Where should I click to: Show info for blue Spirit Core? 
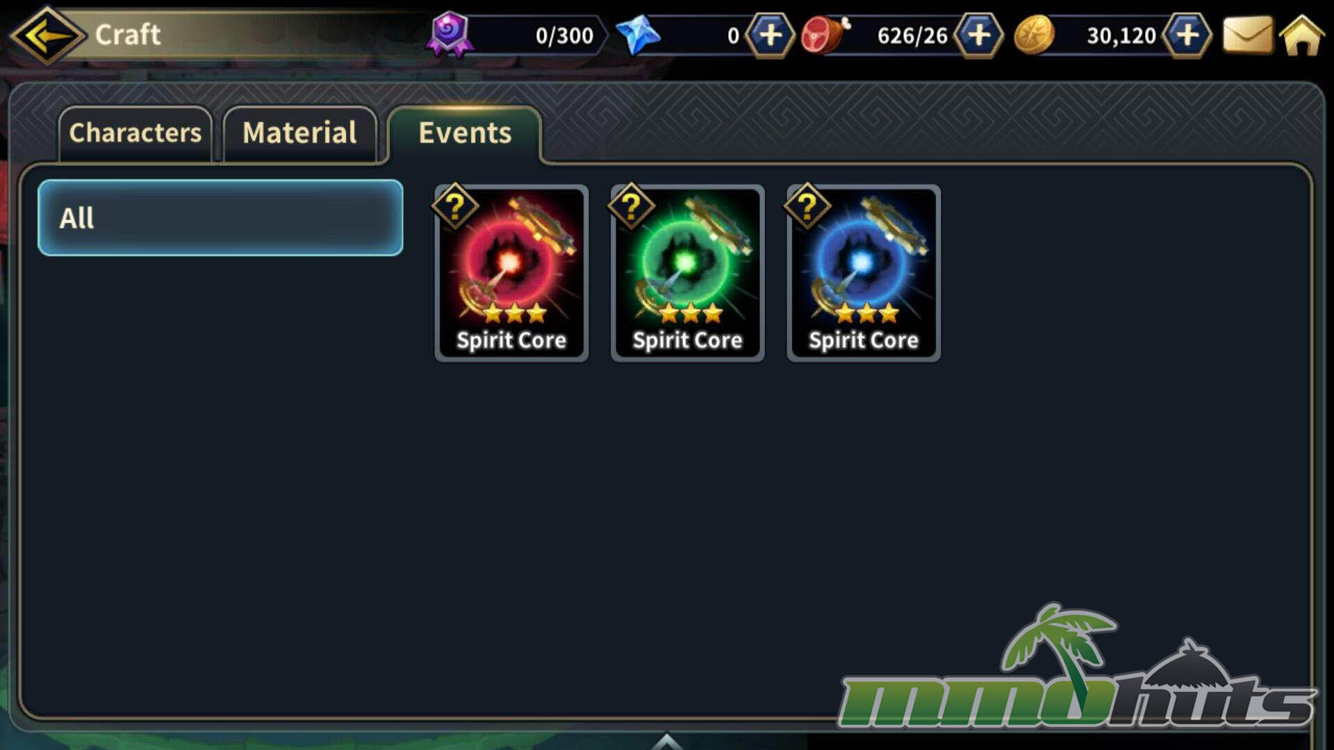pos(807,206)
